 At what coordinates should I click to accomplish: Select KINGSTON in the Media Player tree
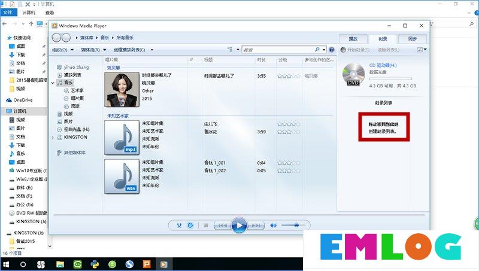click(x=72, y=137)
